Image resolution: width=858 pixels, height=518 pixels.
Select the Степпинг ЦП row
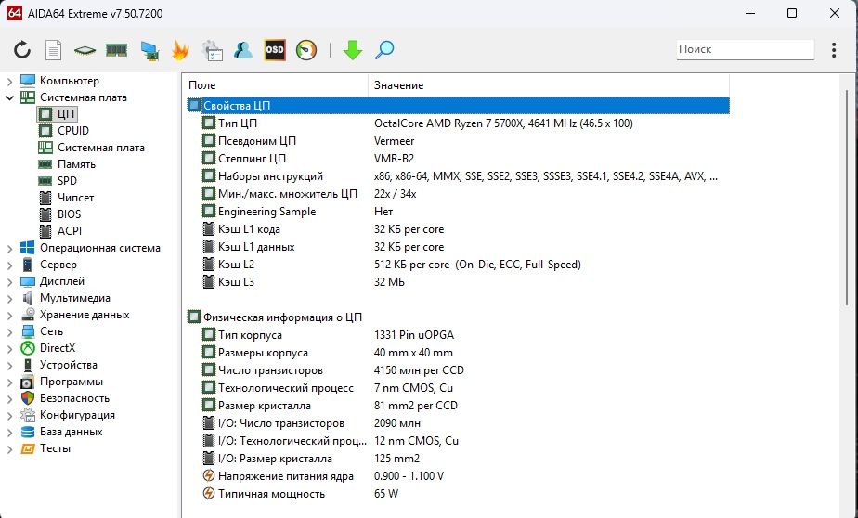pos(458,159)
